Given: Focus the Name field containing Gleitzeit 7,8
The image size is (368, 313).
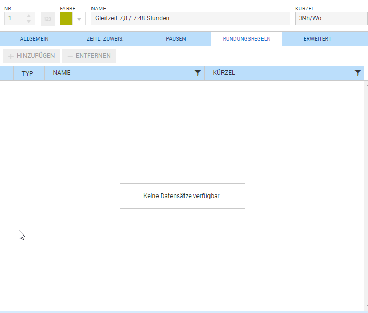Looking at the screenshot, I should click(x=190, y=18).
